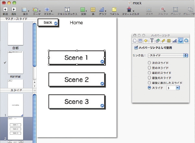
Task: Select 前のスライド radio button
Action: coord(149,68)
